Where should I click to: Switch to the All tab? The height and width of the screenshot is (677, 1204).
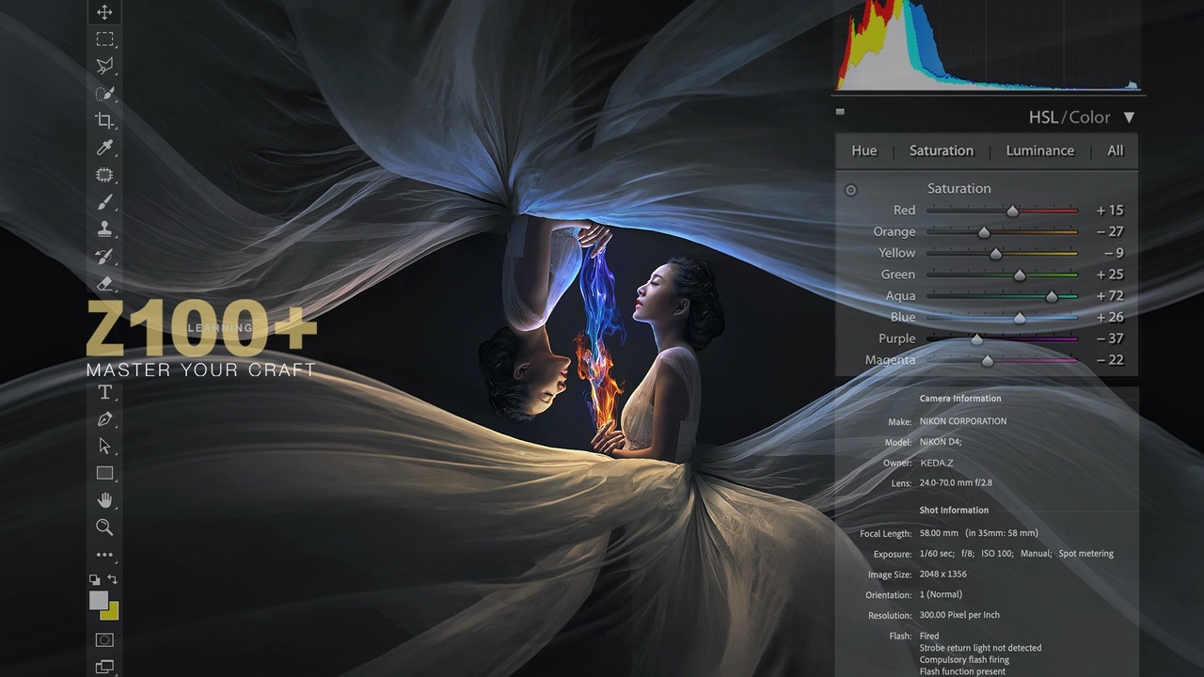[x=1115, y=150]
